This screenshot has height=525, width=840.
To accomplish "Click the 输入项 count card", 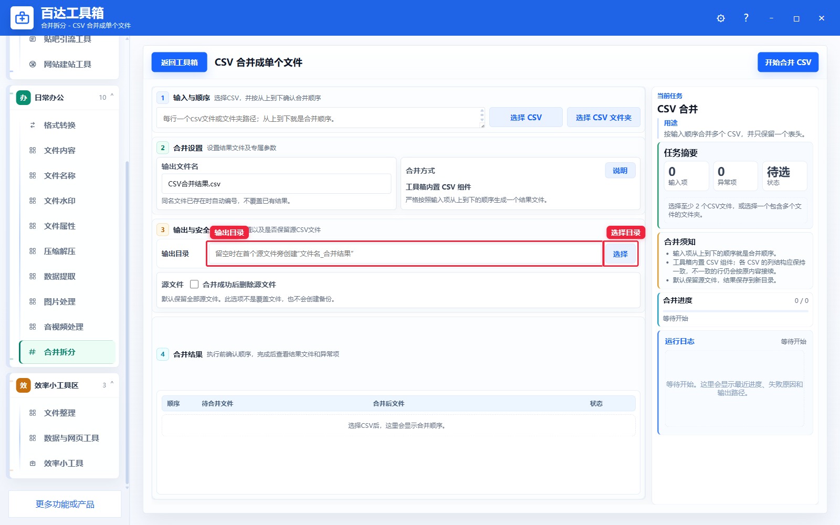I will point(686,176).
